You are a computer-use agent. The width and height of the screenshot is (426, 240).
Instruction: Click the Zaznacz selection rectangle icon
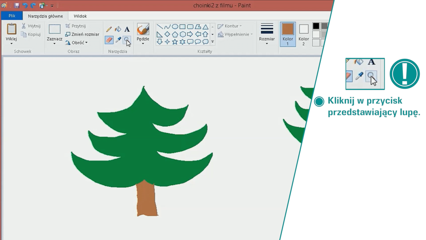(55, 29)
